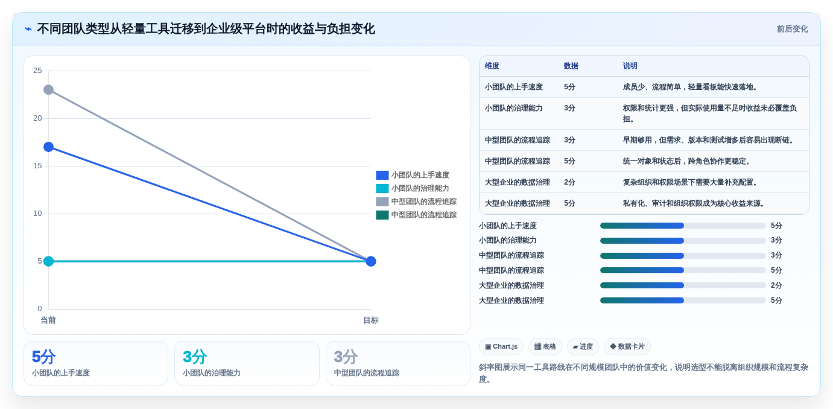Image resolution: width=833 pixels, height=409 pixels.
Task: Open the Chart.js tag
Action: [x=501, y=346]
